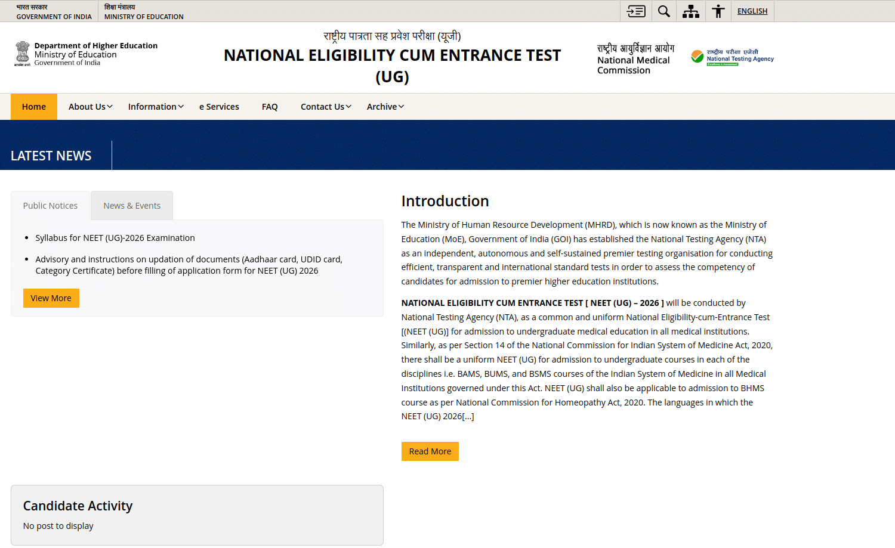Click the National Testing Agency logo
The width and height of the screenshot is (895, 548).
732,57
